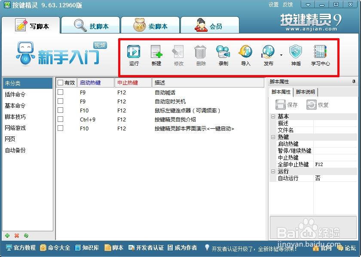This screenshot has width=361, height=257.
Task: Select the 网页 category
Action: pyautogui.click(x=28, y=139)
